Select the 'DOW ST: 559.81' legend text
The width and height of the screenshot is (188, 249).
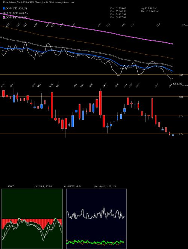[x=17, y=8]
